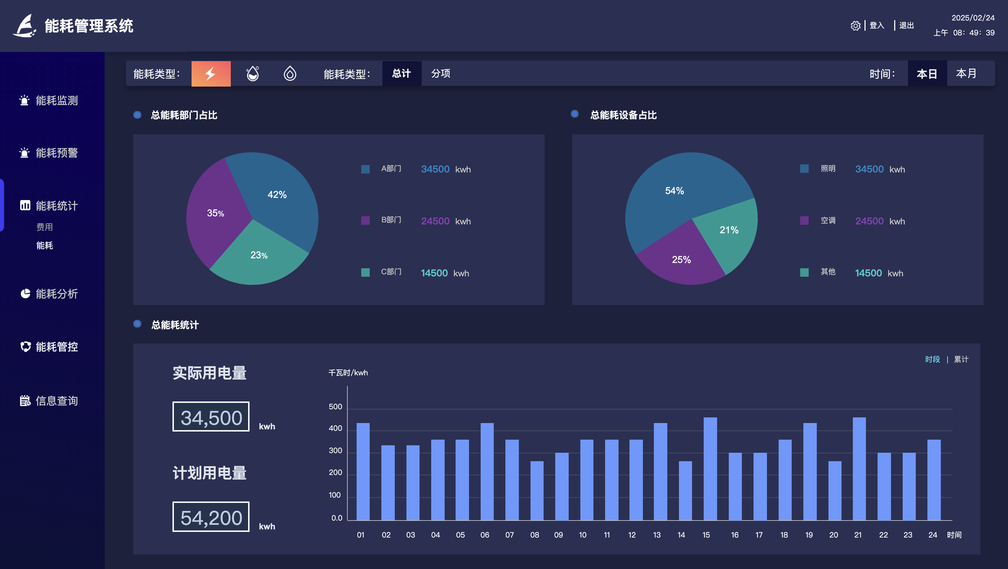
Task: Toggle bar chart to 累计 mode
Action: tap(961, 359)
